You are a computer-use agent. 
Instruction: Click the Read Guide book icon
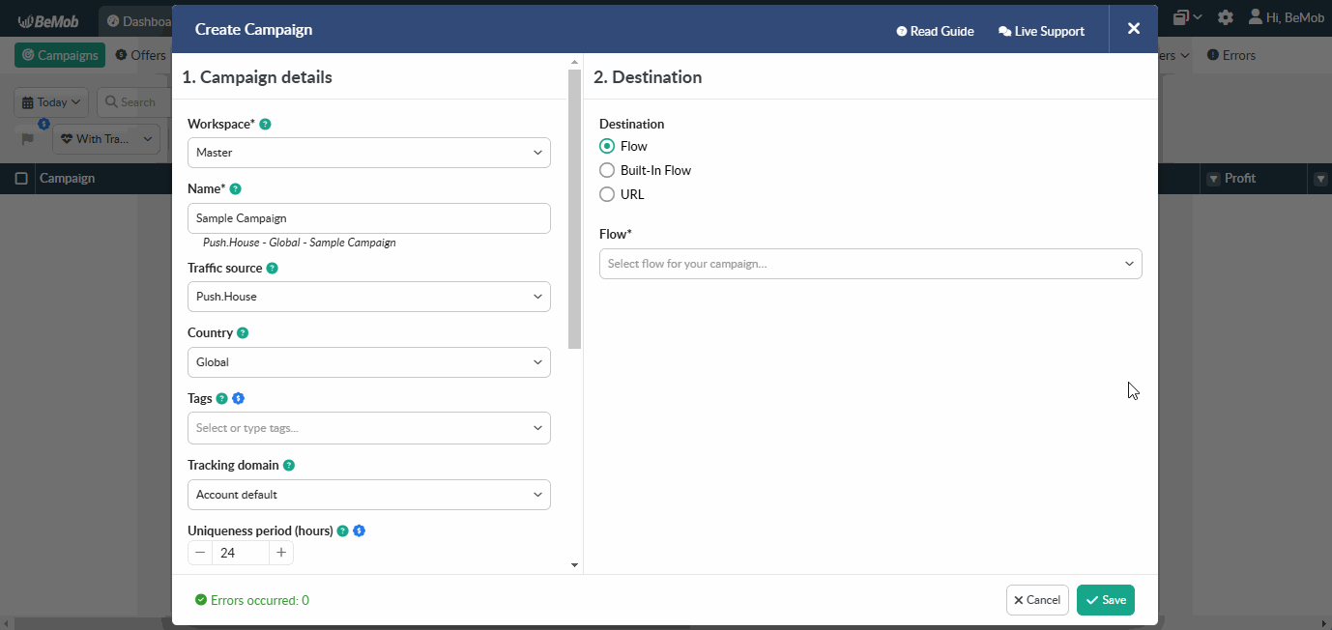coord(901,31)
